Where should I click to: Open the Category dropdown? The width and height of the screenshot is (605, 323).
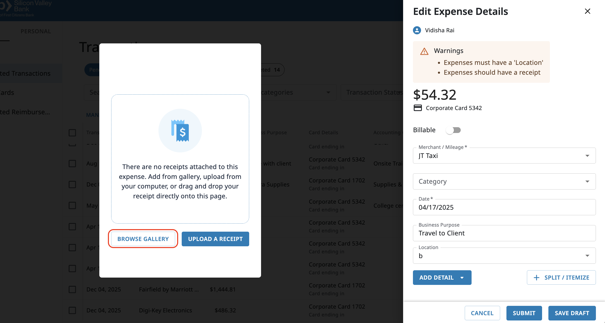pyautogui.click(x=587, y=181)
